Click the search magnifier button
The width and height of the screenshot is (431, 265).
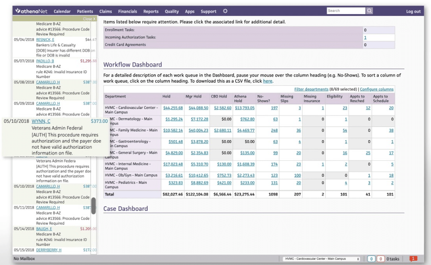[370, 11]
